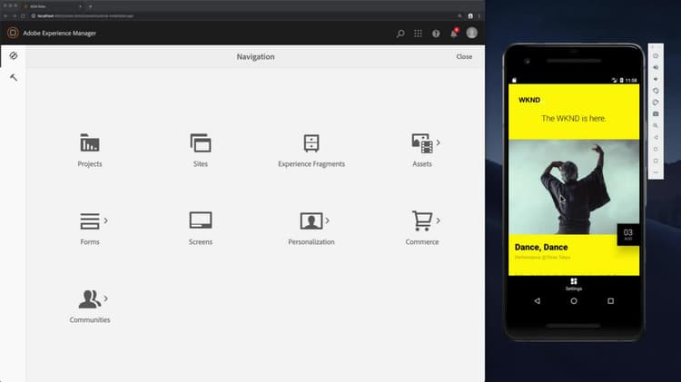Expand the Personalization submenu chevron

pos(328,220)
